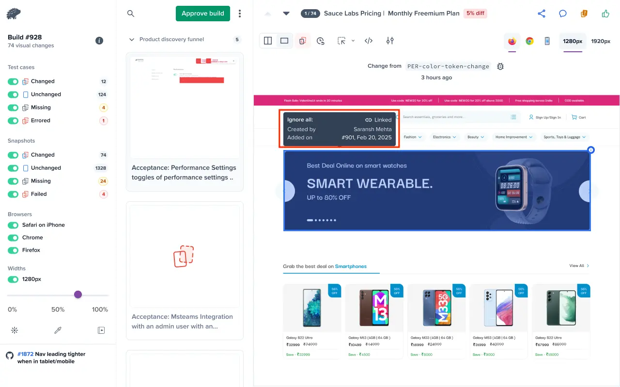
Task: Toggle the Failed snapshots switch
Action: click(13, 194)
